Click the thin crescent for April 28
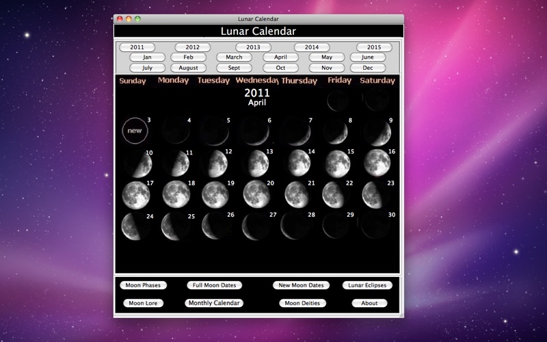The width and height of the screenshot is (547, 342). [295, 226]
